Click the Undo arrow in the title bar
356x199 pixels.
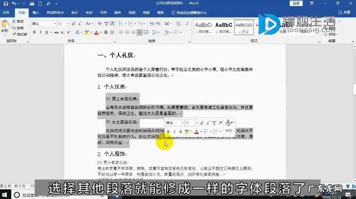(x=14, y=4)
